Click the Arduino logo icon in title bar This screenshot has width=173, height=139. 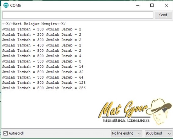click(x=6, y=5)
